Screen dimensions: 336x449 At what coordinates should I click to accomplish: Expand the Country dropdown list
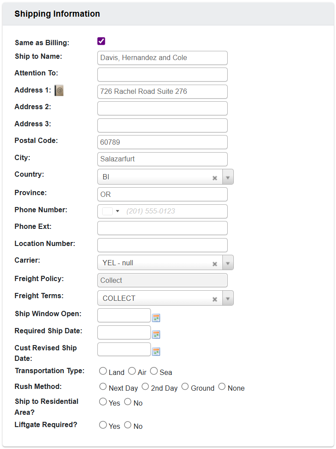[228, 177]
